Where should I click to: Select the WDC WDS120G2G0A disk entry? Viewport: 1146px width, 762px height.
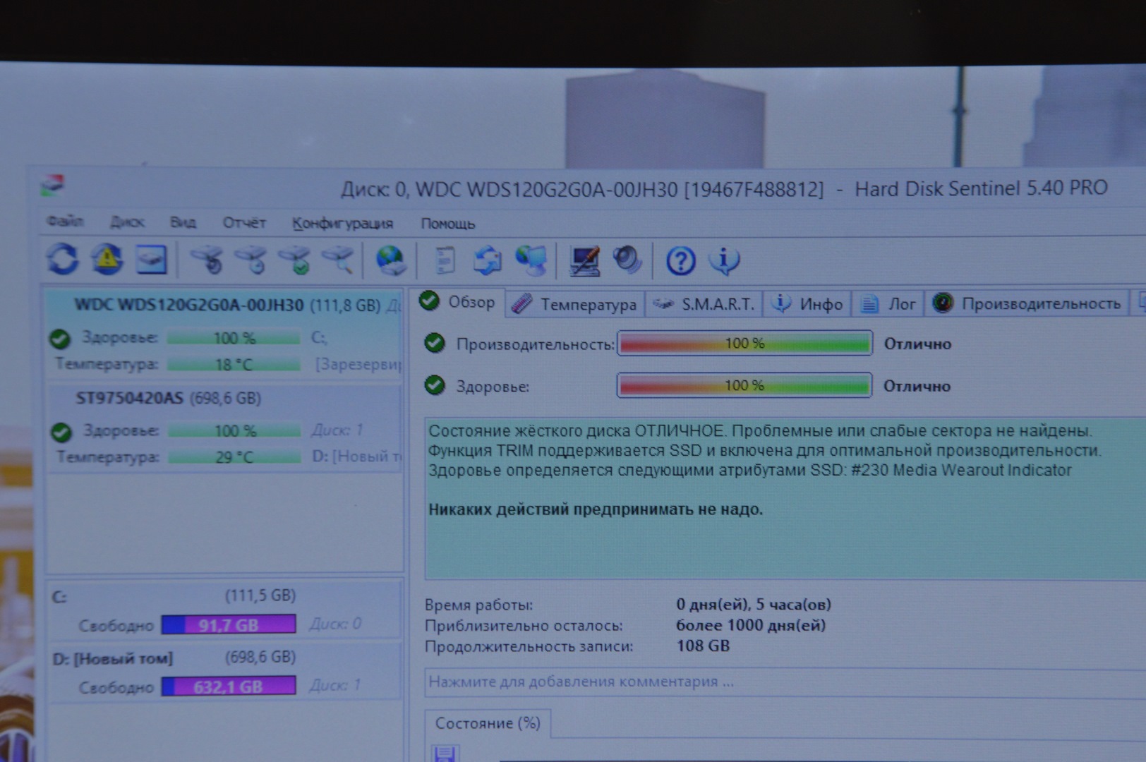click(x=188, y=306)
